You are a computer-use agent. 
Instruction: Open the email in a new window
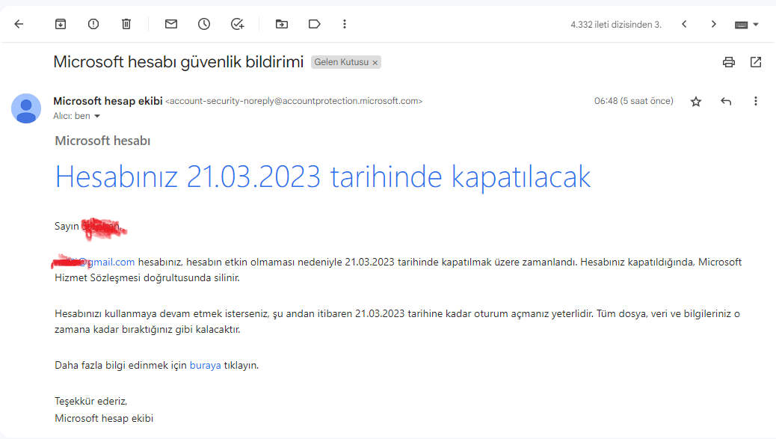click(x=756, y=62)
